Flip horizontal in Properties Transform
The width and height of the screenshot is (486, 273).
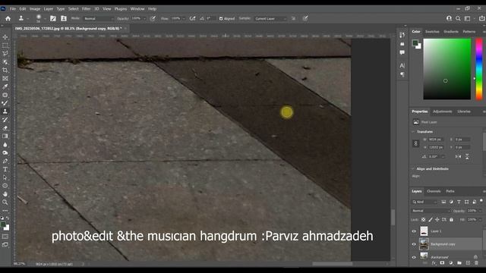pos(458,157)
